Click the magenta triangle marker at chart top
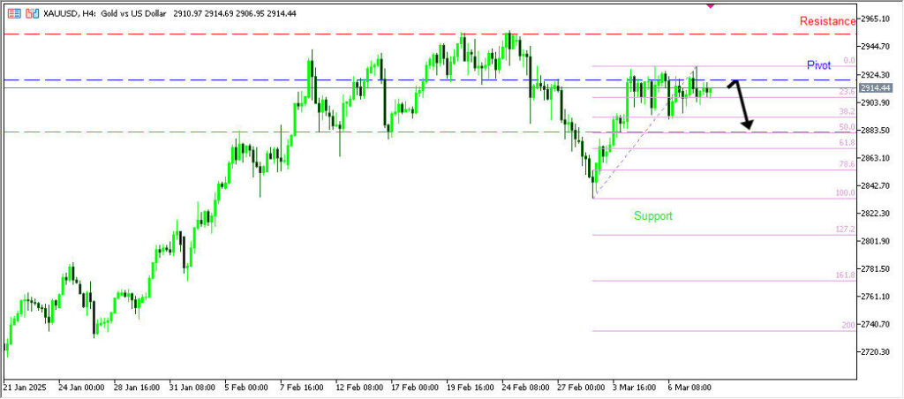904x399 pixels. [x=711, y=5]
